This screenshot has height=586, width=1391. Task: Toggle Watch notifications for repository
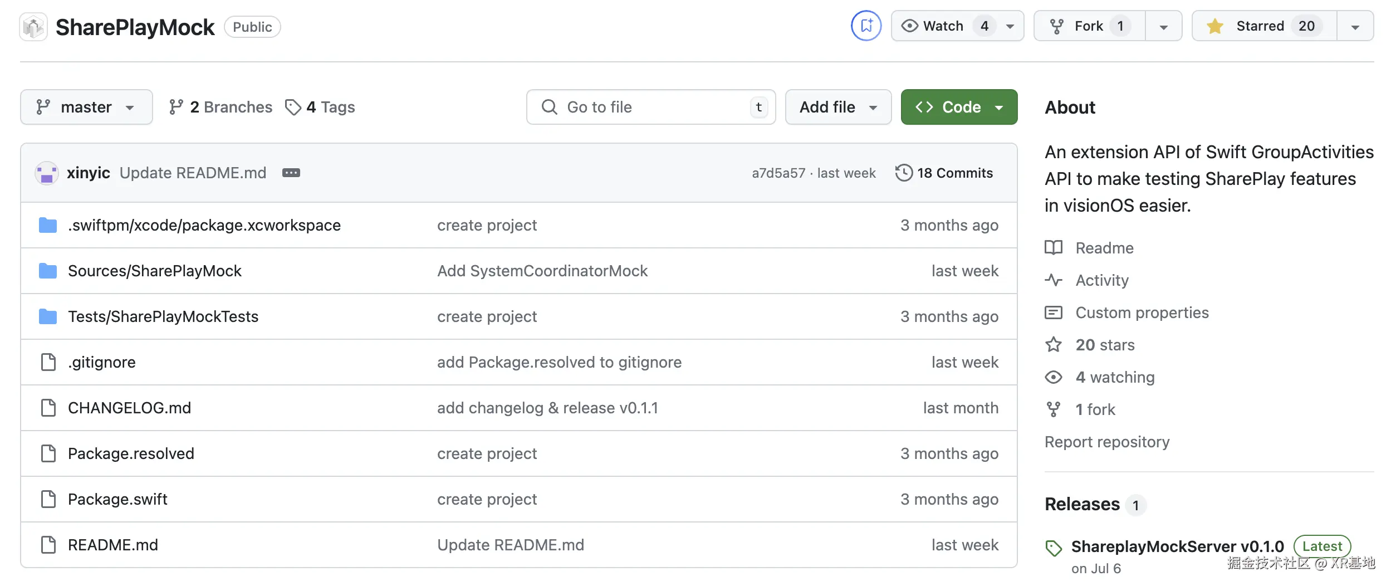(x=943, y=26)
